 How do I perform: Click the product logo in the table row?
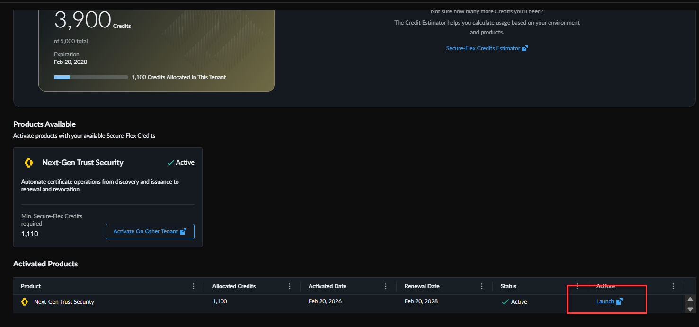pyautogui.click(x=25, y=302)
